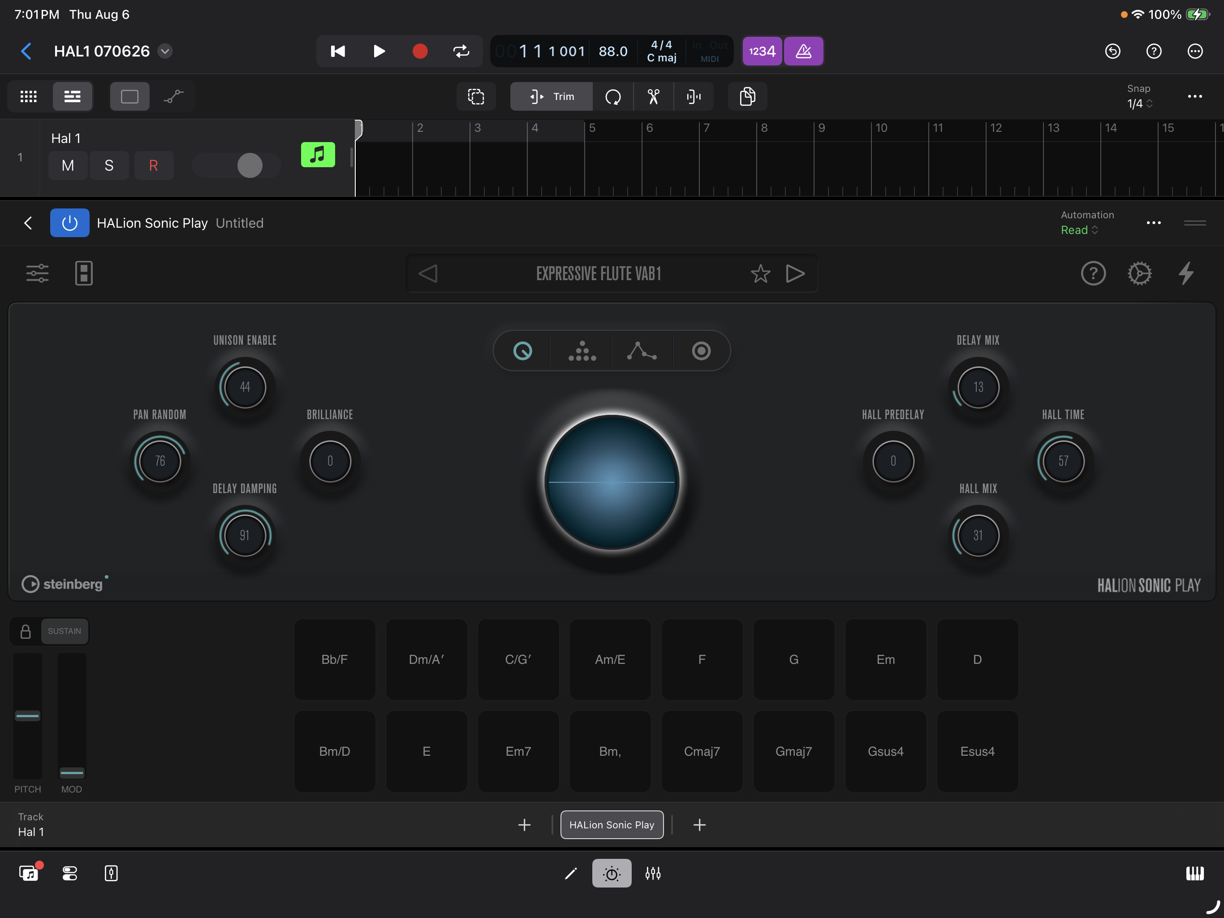This screenshot has height=918, width=1224.
Task: Add a plugin before HALion Sonic Play
Action: tap(524, 824)
